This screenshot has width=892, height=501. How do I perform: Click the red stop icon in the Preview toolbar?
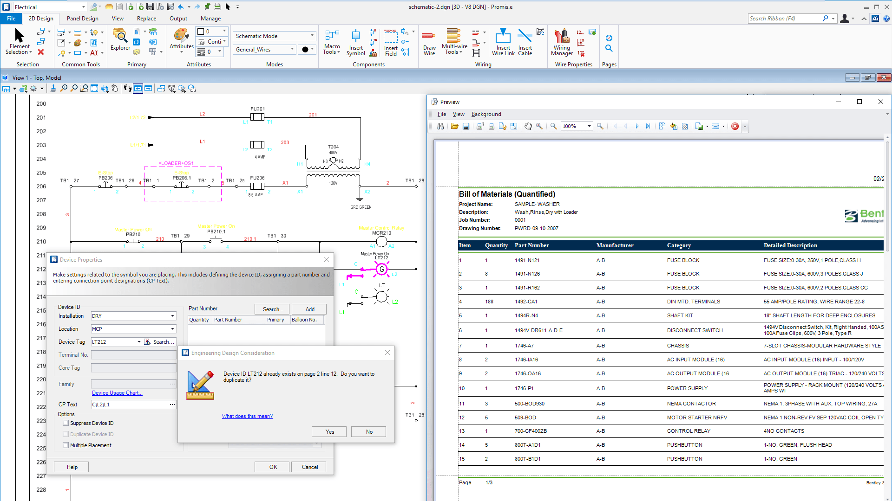pyautogui.click(x=735, y=126)
